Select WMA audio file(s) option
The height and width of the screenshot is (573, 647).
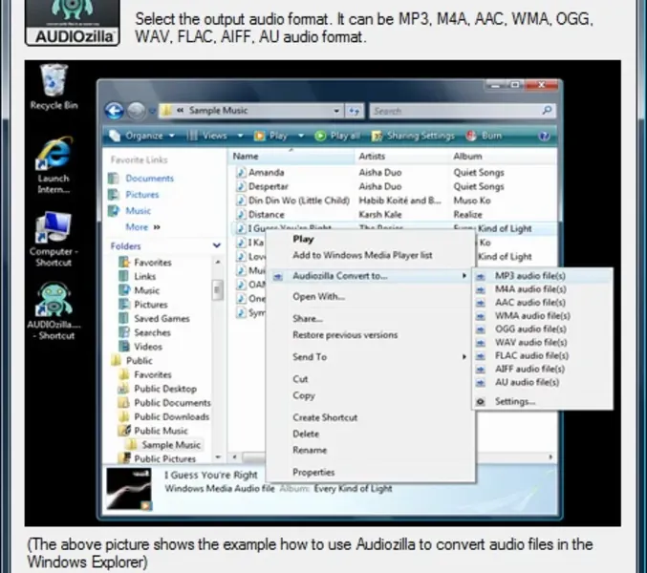tap(542, 316)
